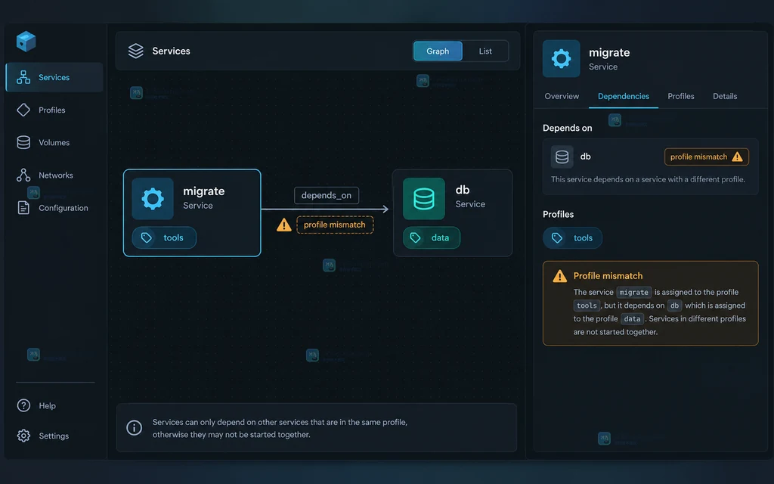Click the data profile tag on db node
The height and width of the screenshot is (484, 774).
432,237
